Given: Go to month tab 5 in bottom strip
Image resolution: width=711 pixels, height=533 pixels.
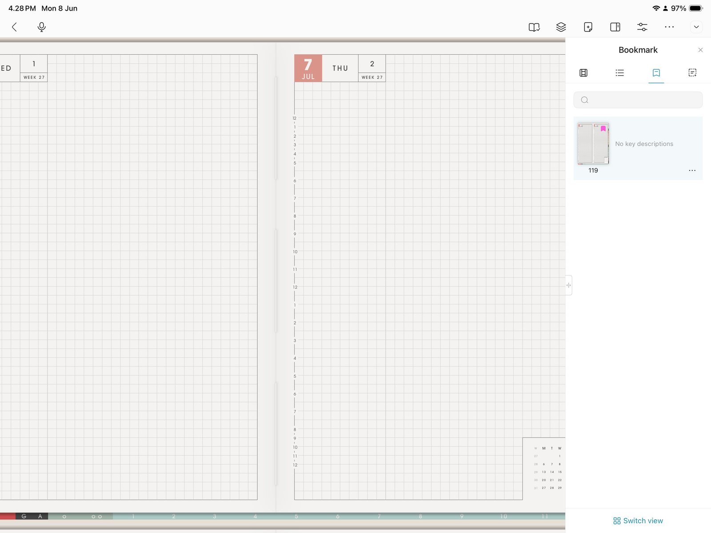Looking at the screenshot, I should (x=296, y=516).
